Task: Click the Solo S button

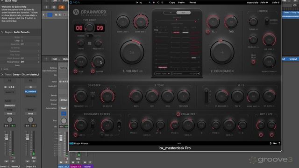Action: tap(276, 2)
